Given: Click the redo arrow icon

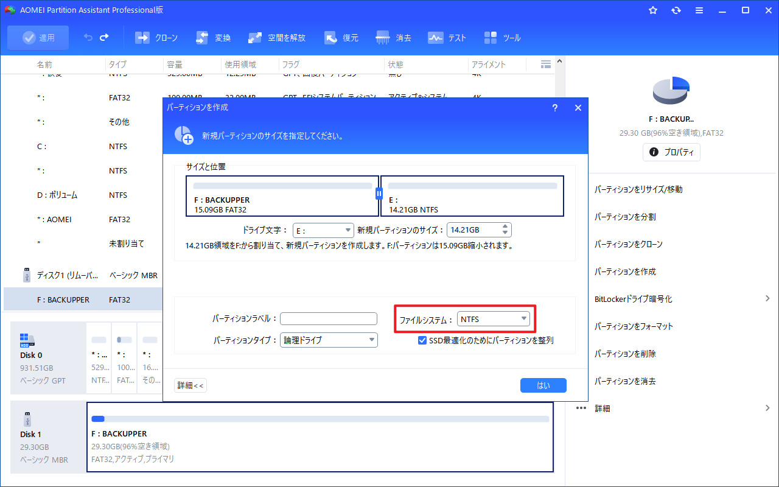Looking at the screenshot, I should [104, 38].
